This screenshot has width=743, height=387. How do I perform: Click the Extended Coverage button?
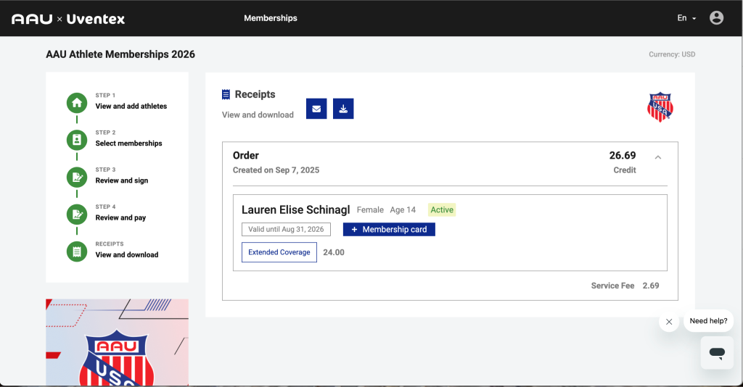click(x=279, y=252)
